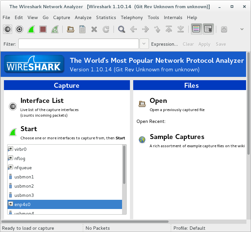Stop the running capture red square icon
The image size is (251, 232).
coord(43,29)
